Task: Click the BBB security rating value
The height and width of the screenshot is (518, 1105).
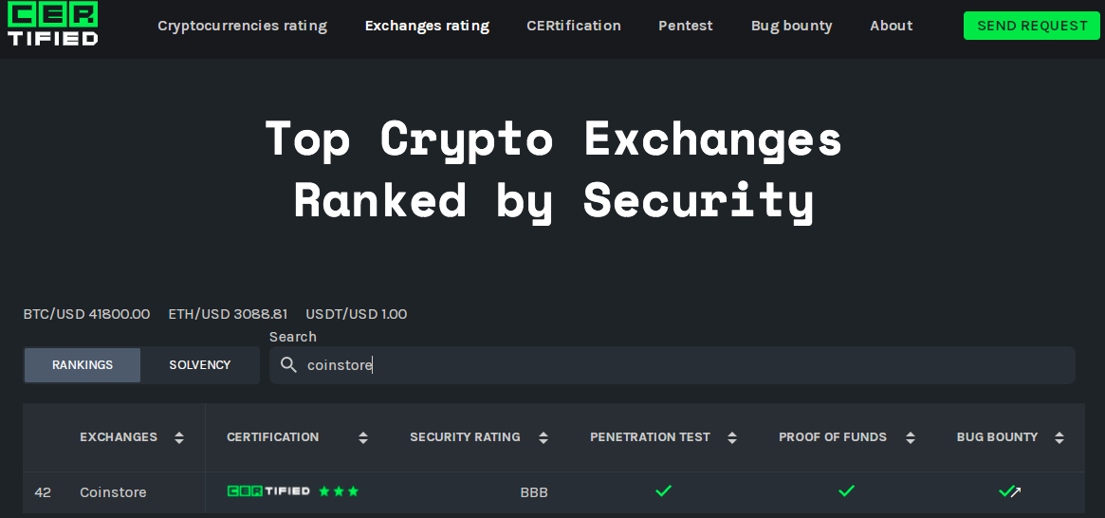Action: (534, 492)
